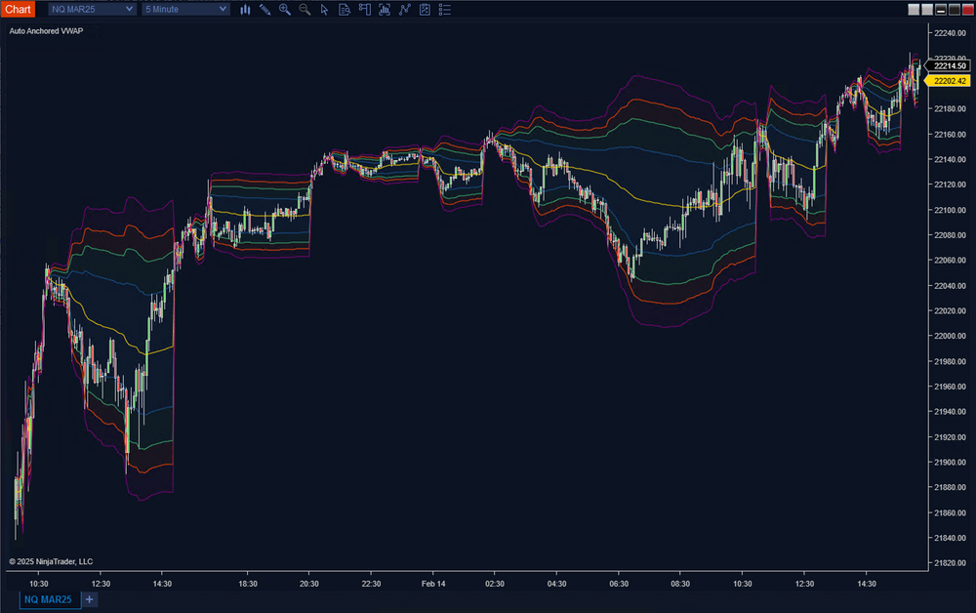Open the chart style selector
This screenshot has width=976, height=613.
(x=245, y=9)
